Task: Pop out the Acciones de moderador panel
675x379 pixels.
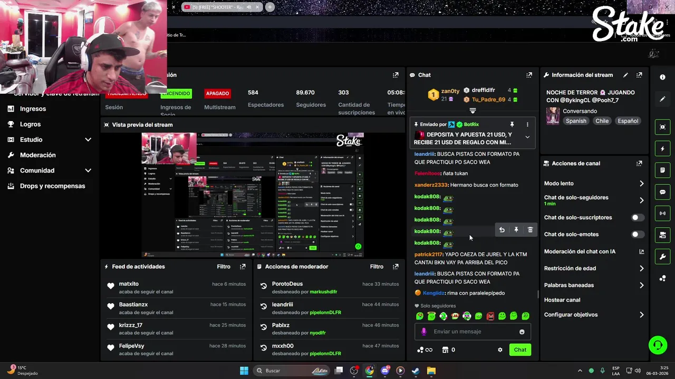Action: (396, 267)
